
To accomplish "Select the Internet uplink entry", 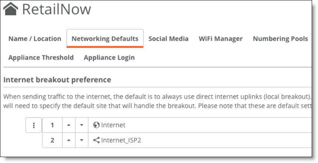I will point(200,125).
